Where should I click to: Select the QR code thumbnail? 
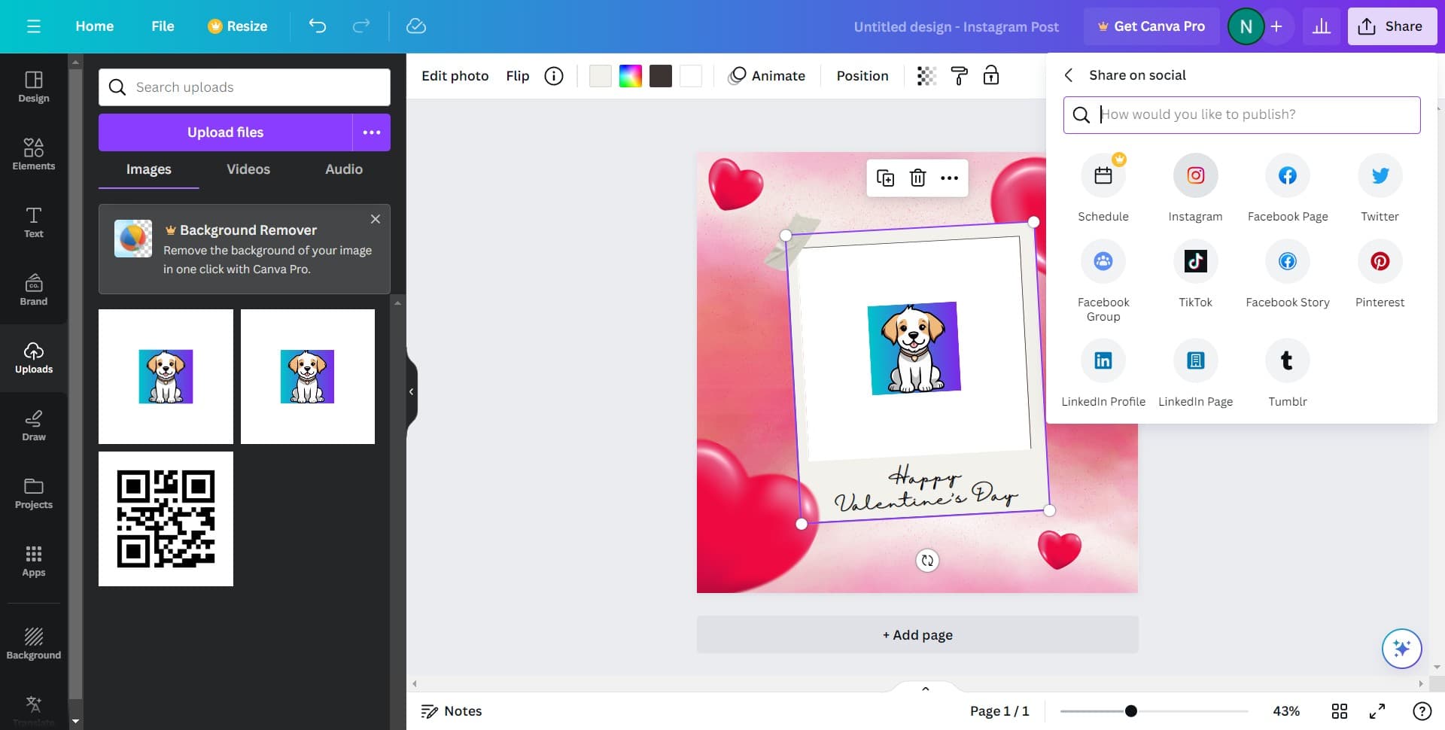[x=166, y=519]
